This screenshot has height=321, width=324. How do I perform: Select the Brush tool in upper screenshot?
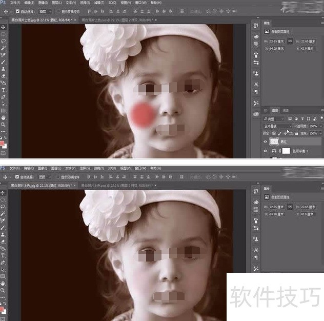pyautogui.click(x=3, y=62)
